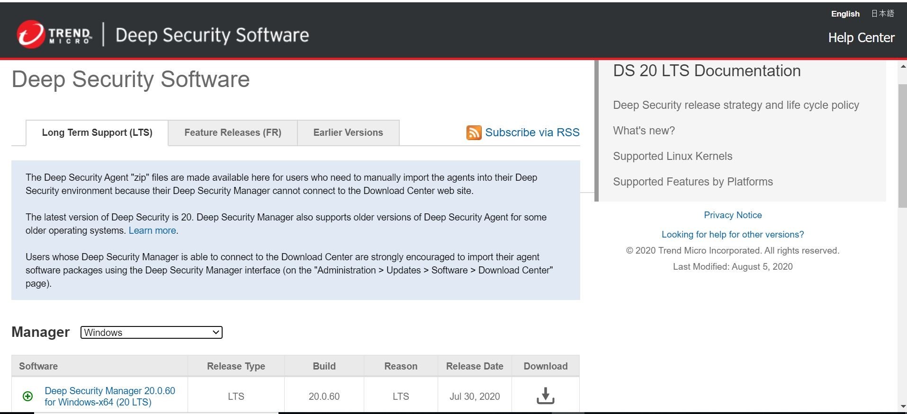Click Looking for help for other versions?
The height and width of the screenshot is (414, 907).
tap(733, 234)
